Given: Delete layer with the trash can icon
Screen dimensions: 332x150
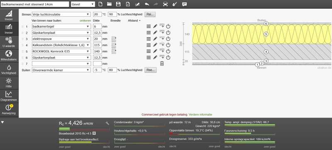Looking at the screenshot, I should 162,64.
